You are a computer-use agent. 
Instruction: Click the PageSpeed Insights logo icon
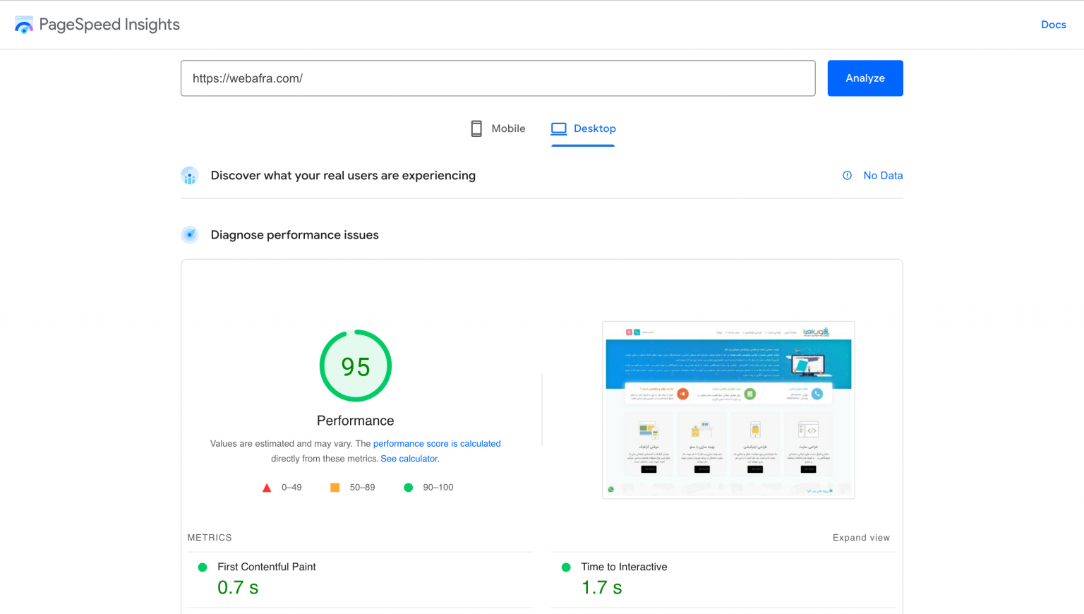pyautogui.click(x=24, y=25)
